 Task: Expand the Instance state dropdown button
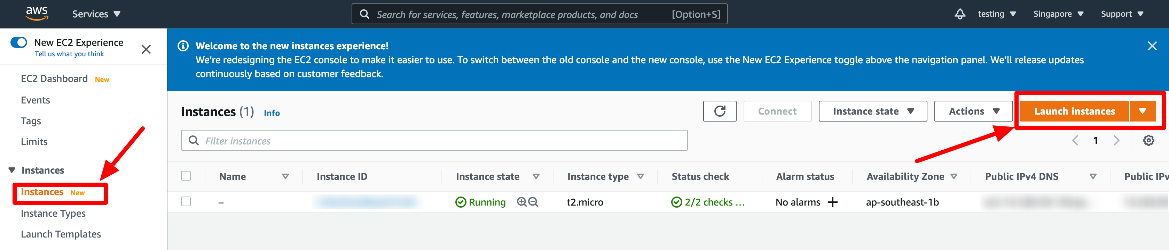(x=873, y=111)
